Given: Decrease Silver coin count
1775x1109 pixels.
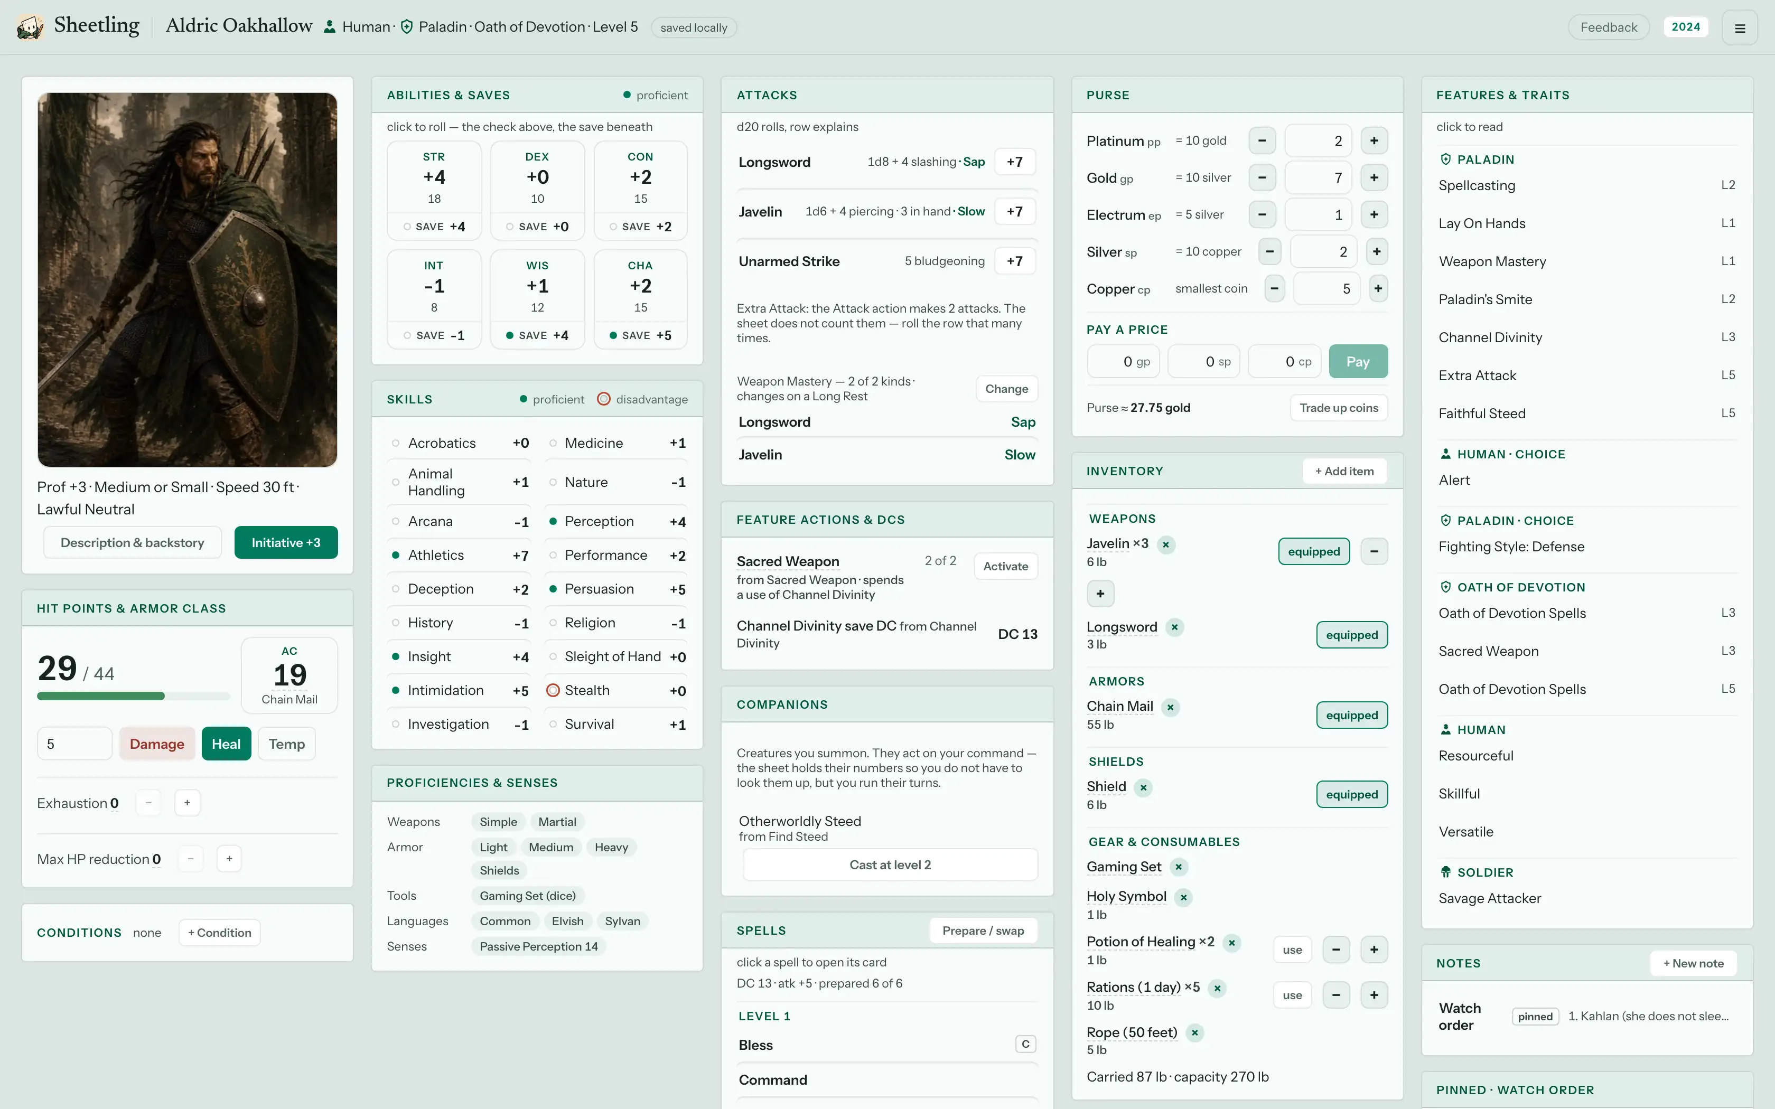Looking at the screenshot, I should [x=1269, y=251].
